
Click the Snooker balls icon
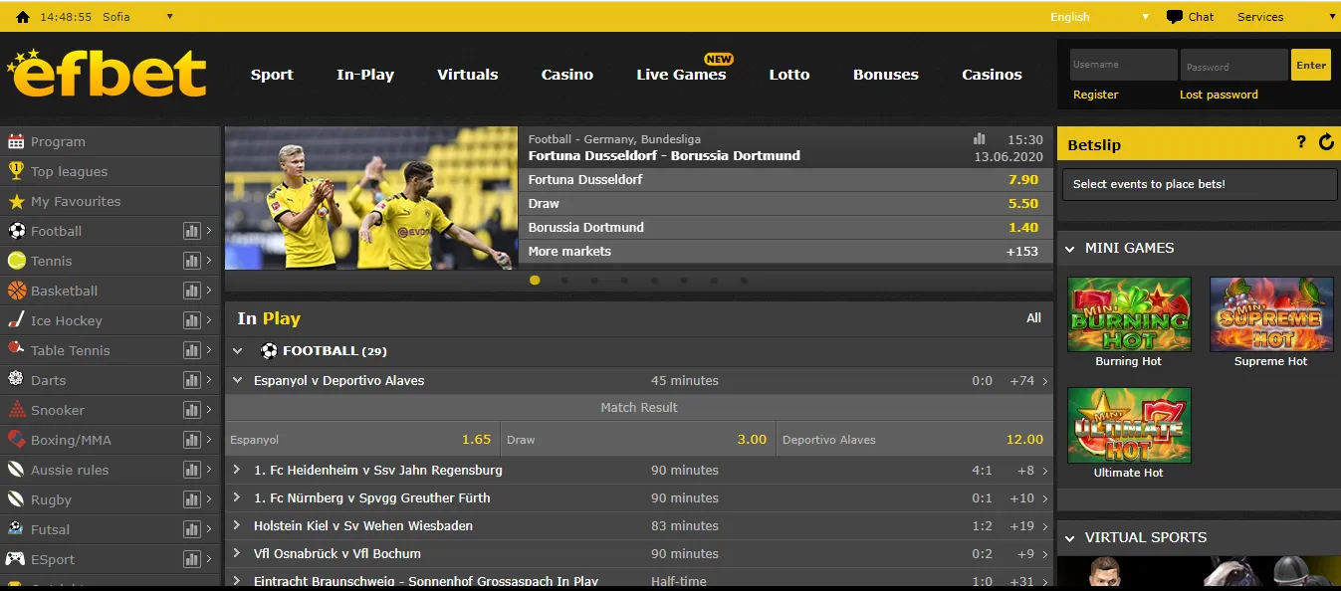[x=16, y=409]
